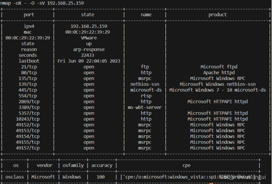272x184 pixels.
Task: Select the accuracy value '100'
Action: click(x=102, y=177)
